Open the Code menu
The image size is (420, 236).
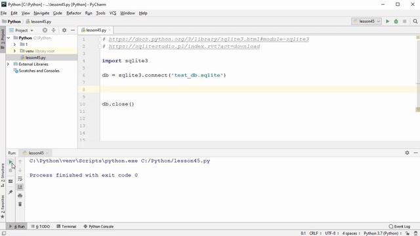[x=57, y=13]
